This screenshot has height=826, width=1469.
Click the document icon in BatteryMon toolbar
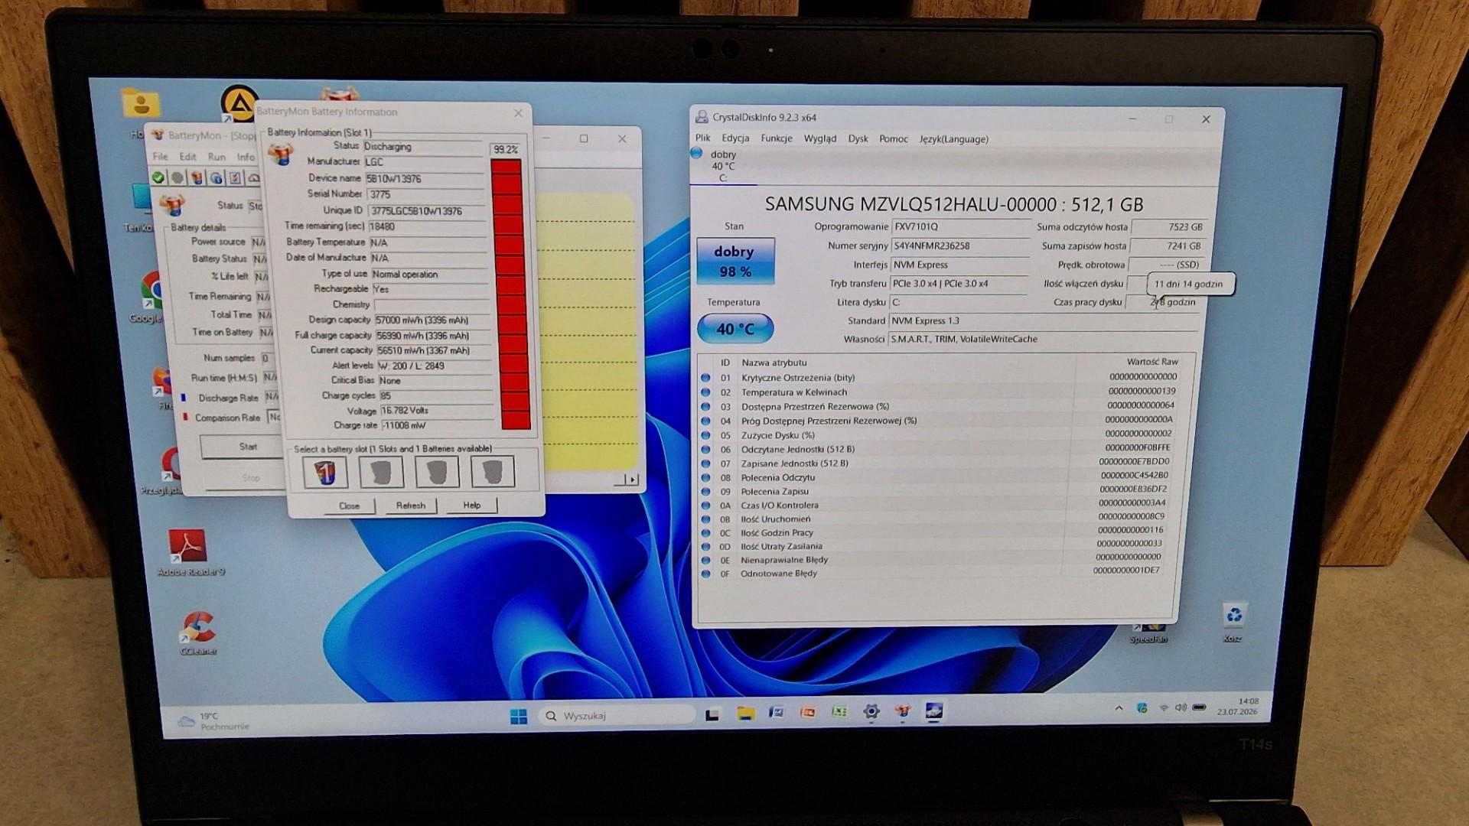click(x=235, y=177)
